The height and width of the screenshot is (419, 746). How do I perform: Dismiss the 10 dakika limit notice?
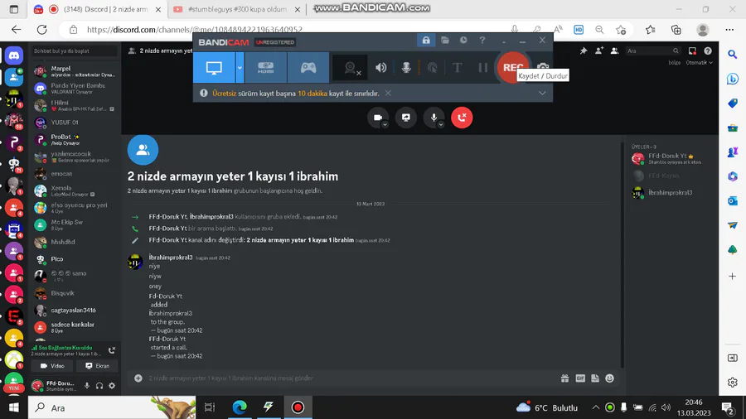pyautogui.click(x=388, y=93)
